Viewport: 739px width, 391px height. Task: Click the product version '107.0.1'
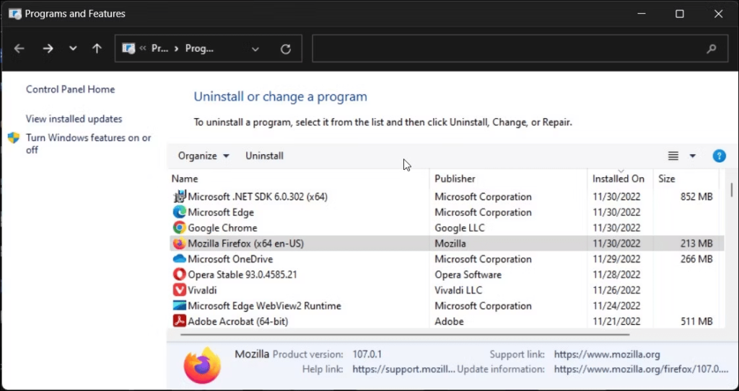point(367,354)
